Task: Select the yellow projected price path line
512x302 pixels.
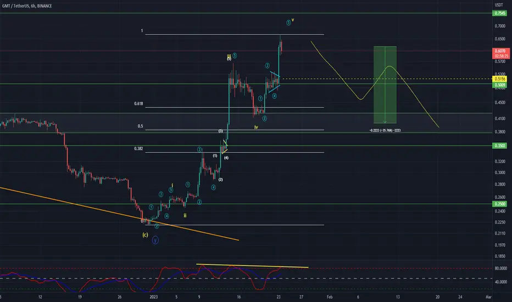Action: pos(375,84)
